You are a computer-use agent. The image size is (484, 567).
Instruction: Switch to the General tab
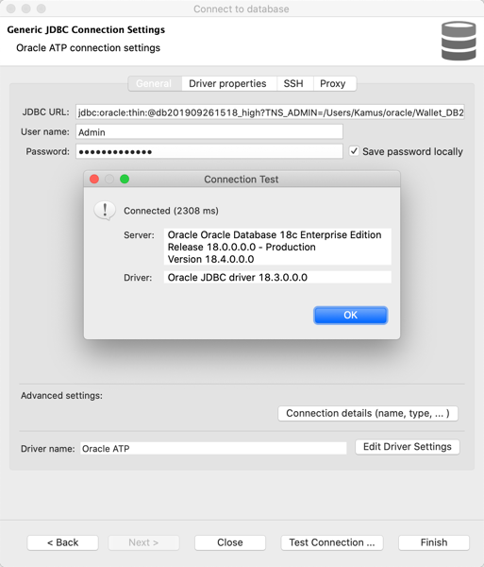pyautogui.click(x=154, y=83)
